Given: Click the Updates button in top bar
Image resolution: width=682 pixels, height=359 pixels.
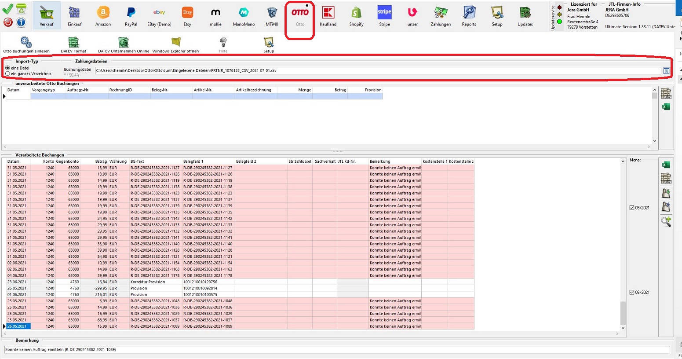Looking at the screenshot, I should (525, 16).
